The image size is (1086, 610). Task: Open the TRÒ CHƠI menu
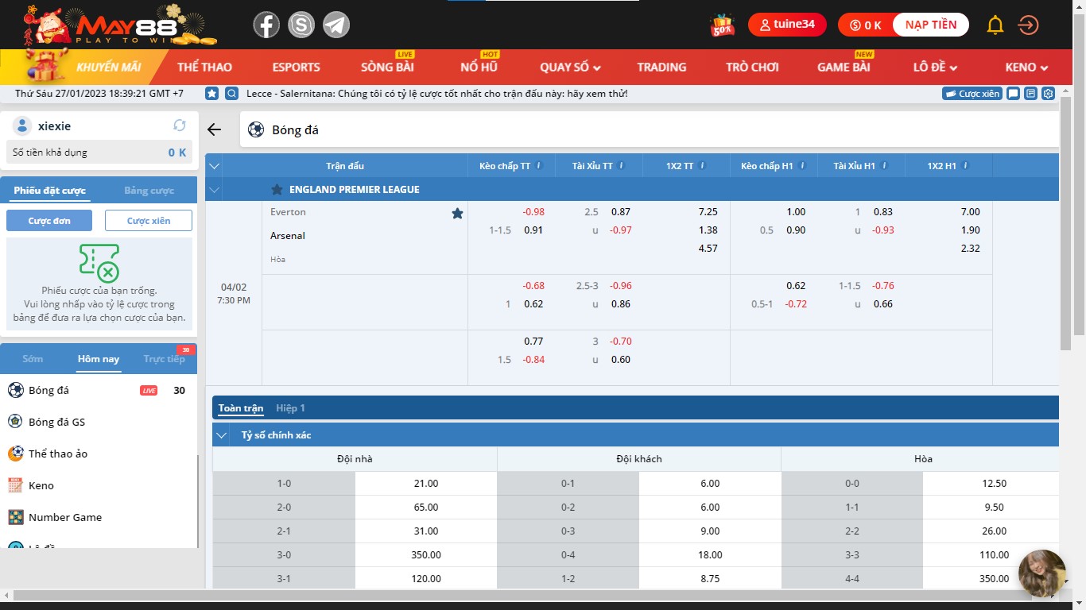pyautogui.click(x=752, y=68)
